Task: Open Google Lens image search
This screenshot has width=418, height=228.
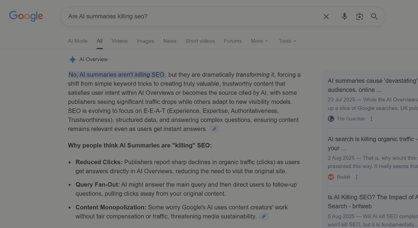Action: point(360,17)
